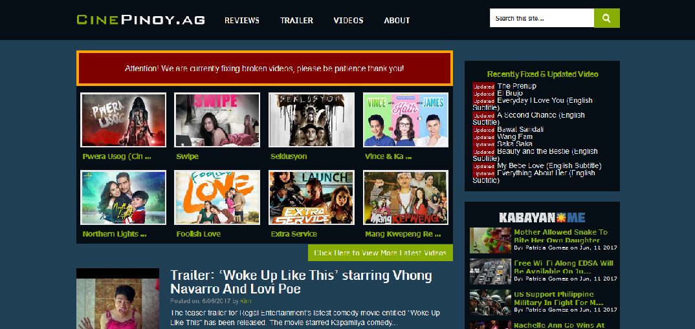Viewport: 695px width, 329px height.
Task: Open Saka Saka updated video link
Action: coord(515,144)
